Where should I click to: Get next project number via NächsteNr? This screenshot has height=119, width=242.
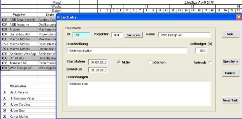(x=134, y=35)
